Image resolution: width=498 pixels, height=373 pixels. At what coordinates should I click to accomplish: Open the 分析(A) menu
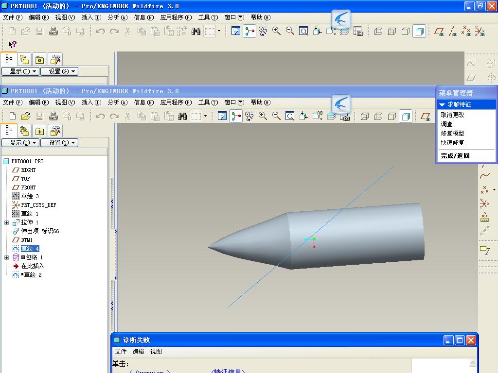click(x=118, y=102)
